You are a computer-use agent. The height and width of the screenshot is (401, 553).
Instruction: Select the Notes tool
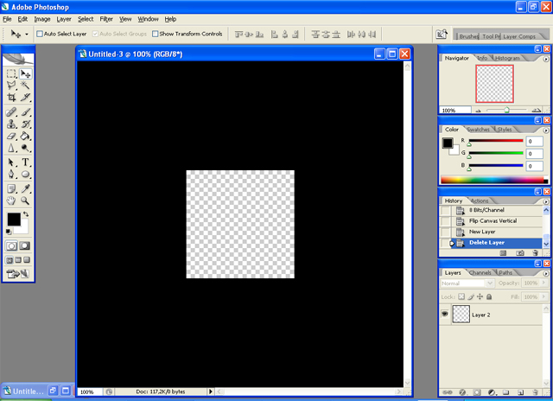[11, 188]
